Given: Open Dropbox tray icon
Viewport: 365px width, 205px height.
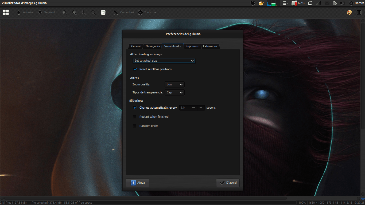Looking at the screenshot, I should coord(253,3).
